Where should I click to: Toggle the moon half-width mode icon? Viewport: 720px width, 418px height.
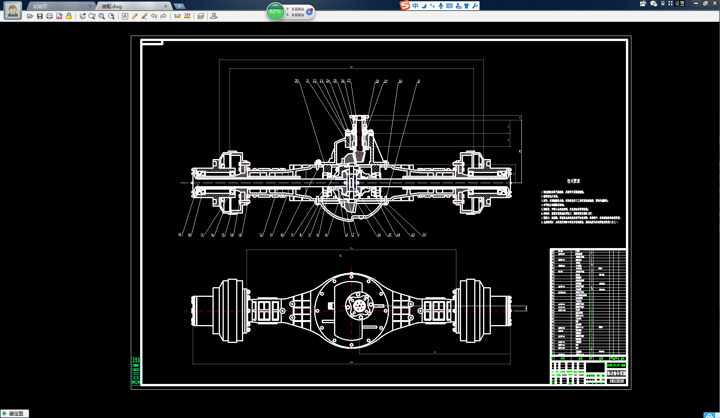(x=424, y=6)
